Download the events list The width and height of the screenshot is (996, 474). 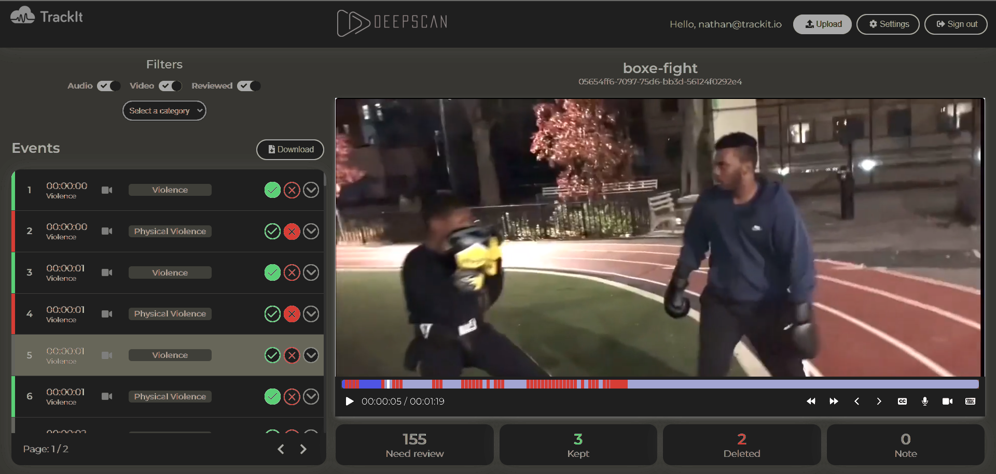290,150
